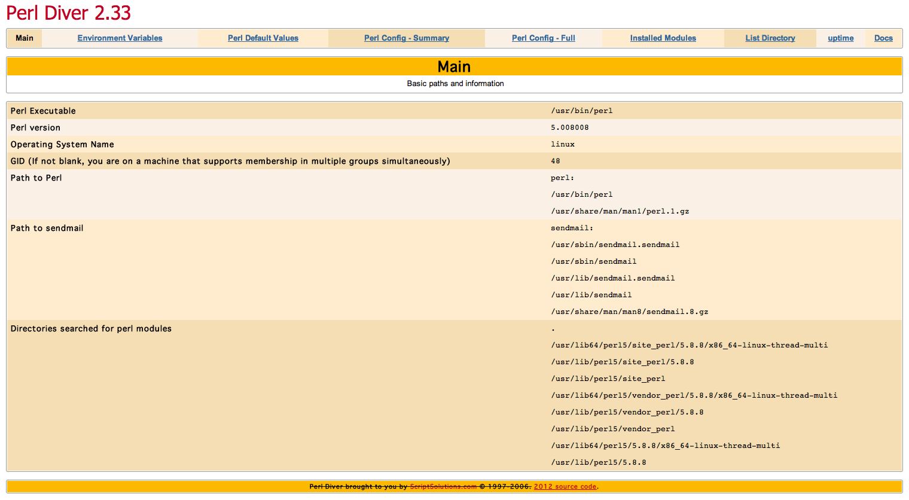Select /usr/bin/perl listed under 'perl:'

(582, 195)
